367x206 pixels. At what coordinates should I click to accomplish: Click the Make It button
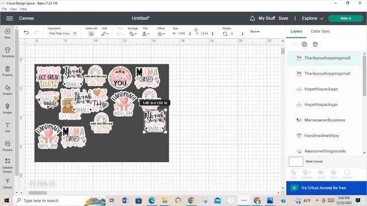tap(346, 18)
